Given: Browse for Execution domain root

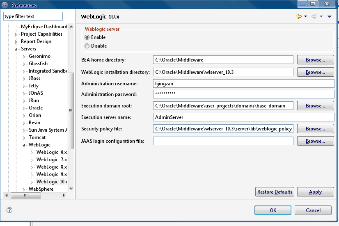Looking at the screenshot, I should (316, 106).
